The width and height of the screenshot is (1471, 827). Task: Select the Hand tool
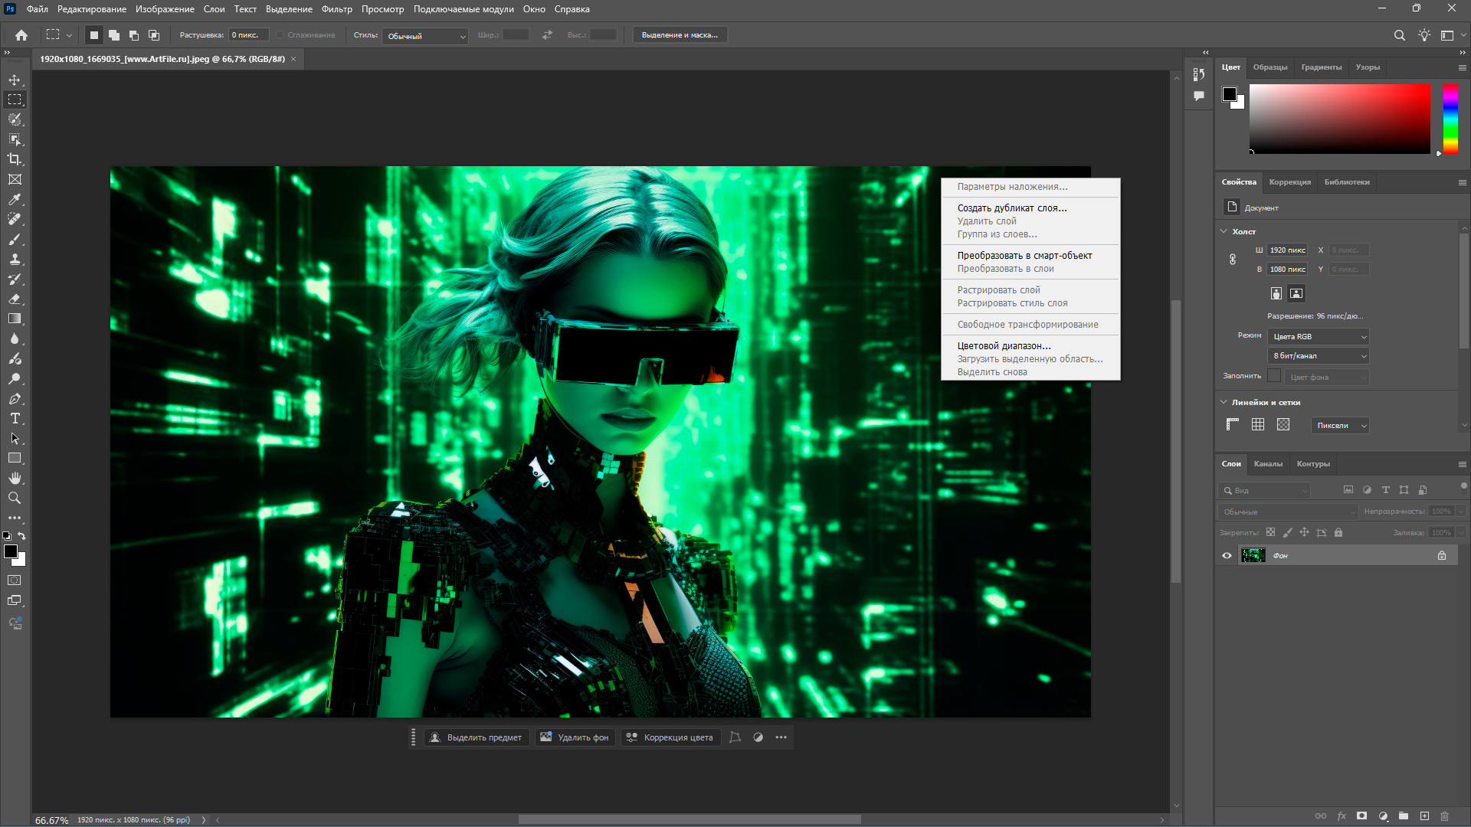[x=15, y=478]
